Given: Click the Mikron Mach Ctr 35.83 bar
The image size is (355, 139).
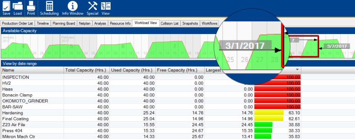Looking at the screenshot, I should 263,136.
